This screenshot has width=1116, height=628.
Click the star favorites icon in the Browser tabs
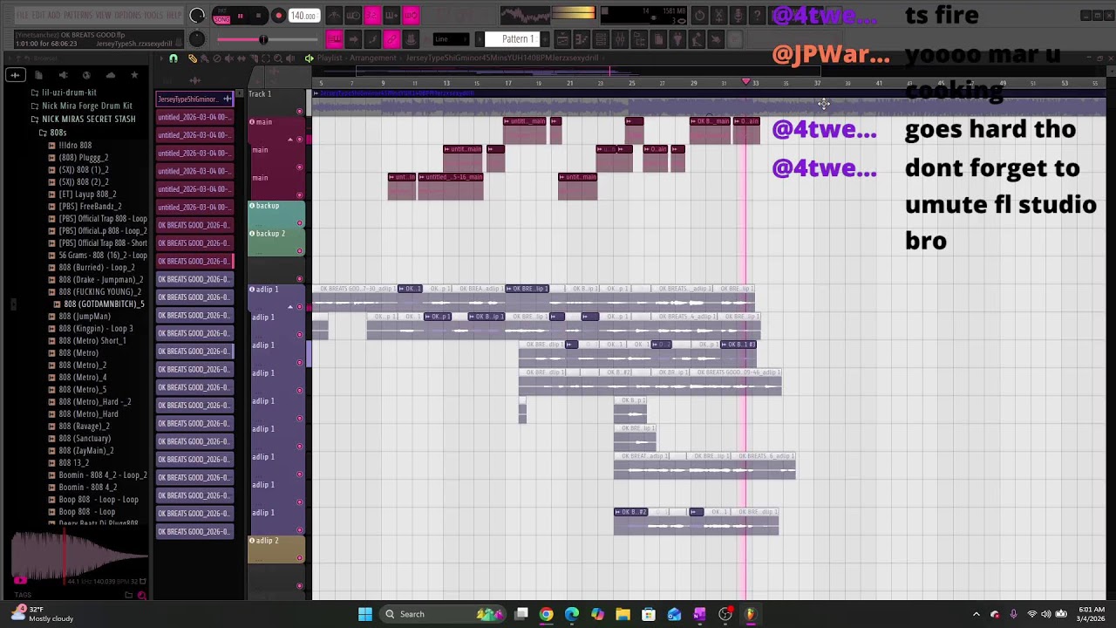pyautogui.click(x=134, y=76)
